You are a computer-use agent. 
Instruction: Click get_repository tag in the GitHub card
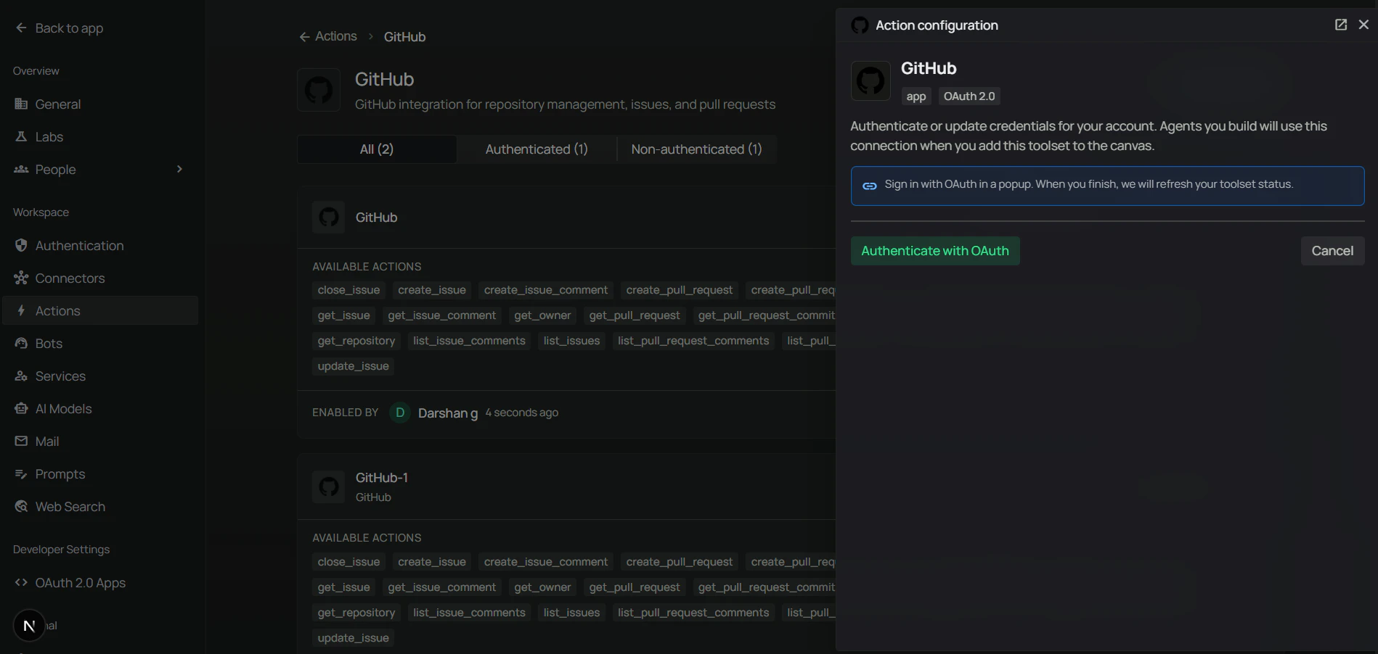(356, 341)
